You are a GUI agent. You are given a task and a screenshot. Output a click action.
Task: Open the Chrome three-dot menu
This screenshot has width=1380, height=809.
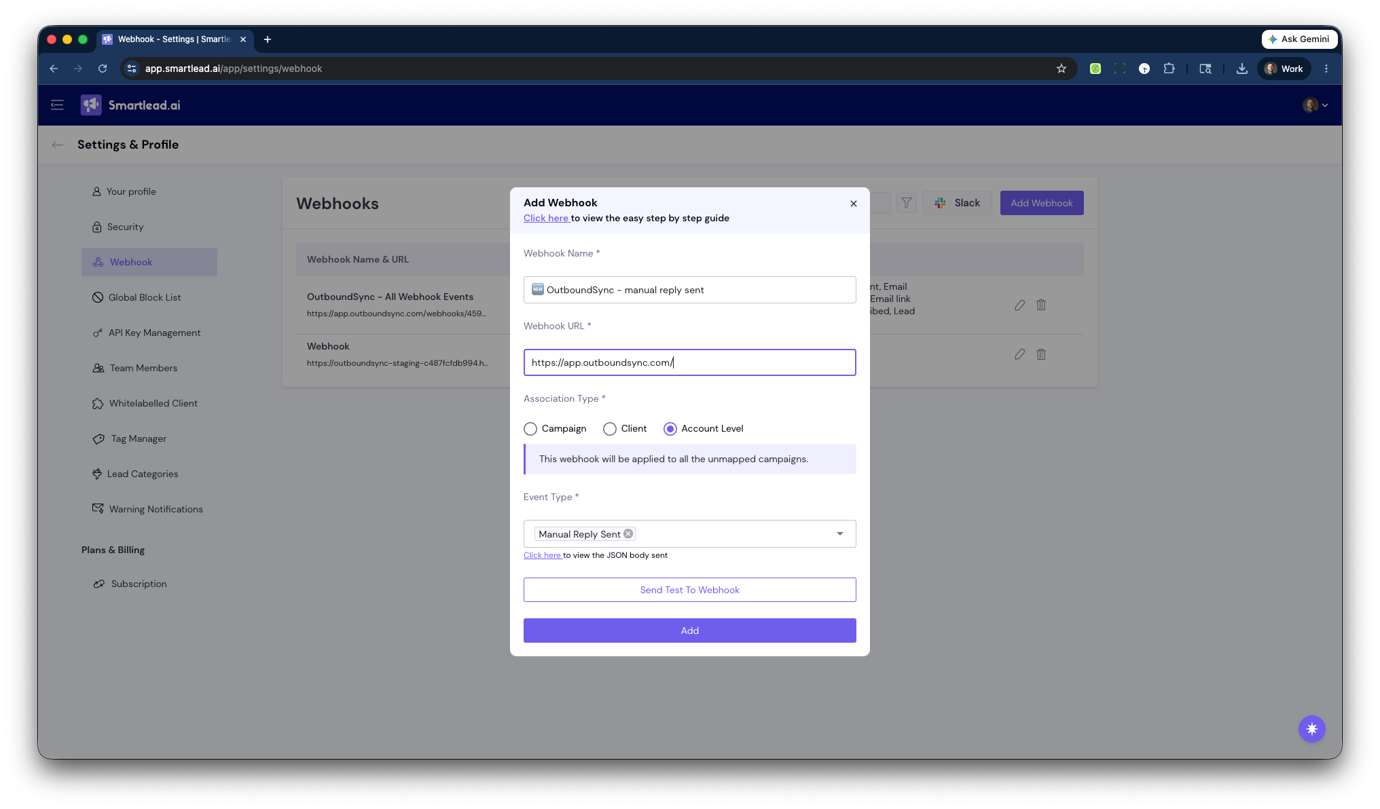click(1326, 69)
